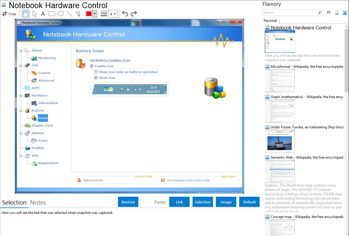Enable Show icon only on battery operation

(x=96, y=72)
